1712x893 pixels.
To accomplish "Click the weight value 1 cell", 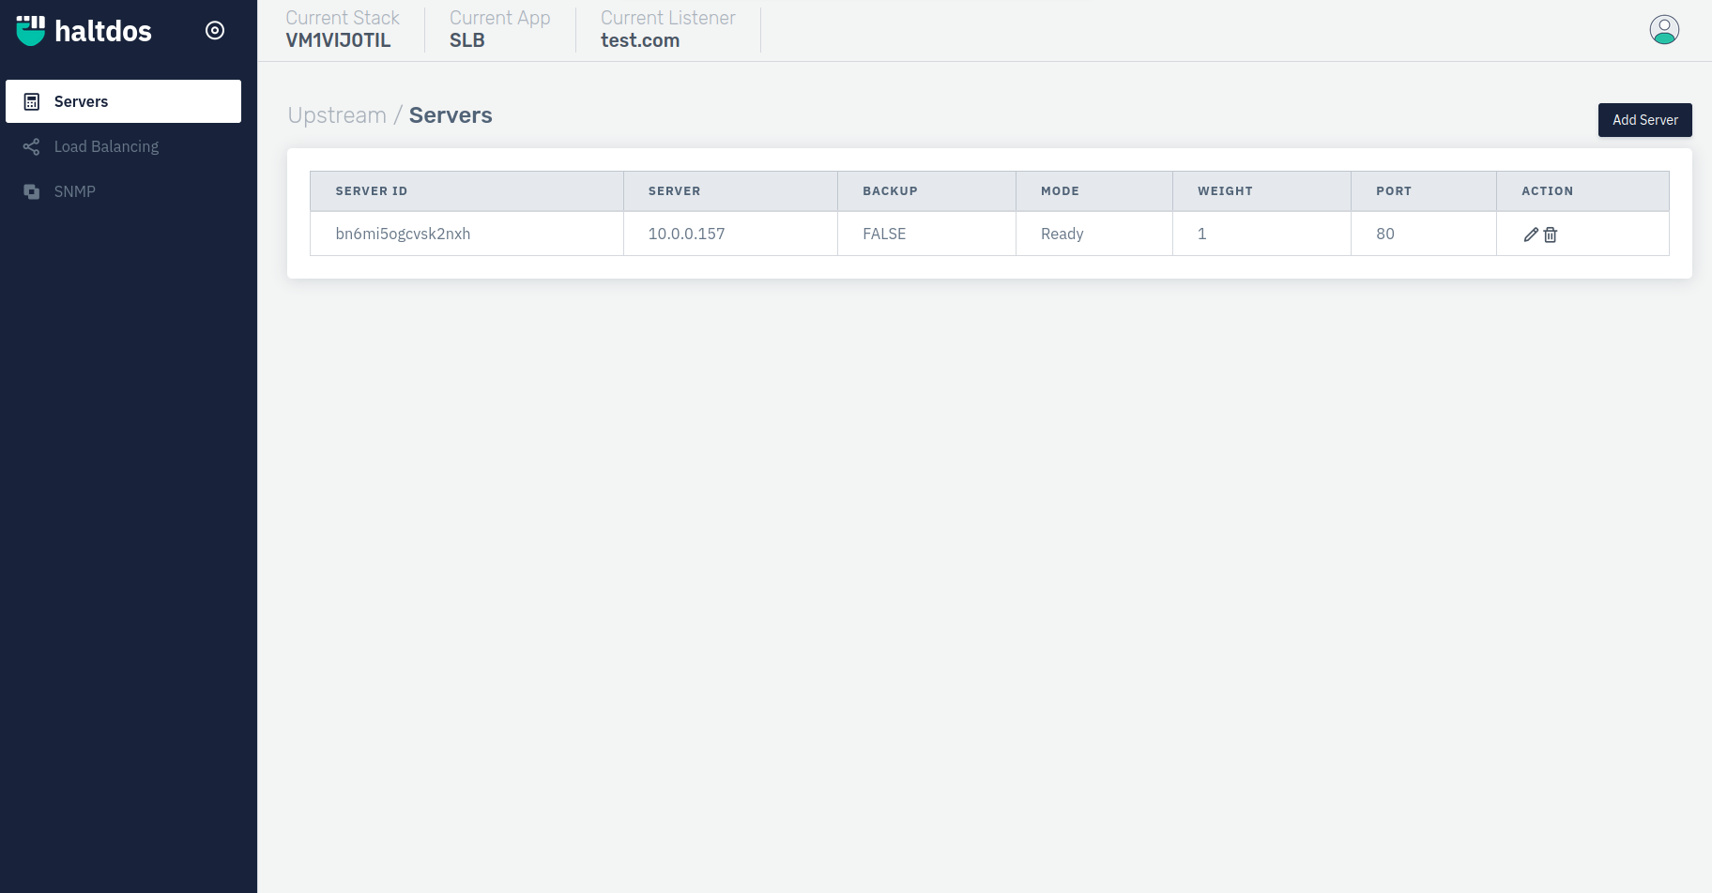I will tap(1261, 234).
